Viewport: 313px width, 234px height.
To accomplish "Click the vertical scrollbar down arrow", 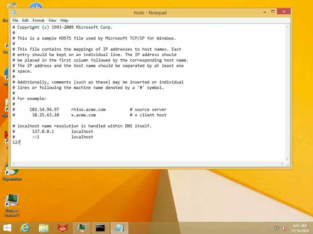I will (x=287, y=159).
